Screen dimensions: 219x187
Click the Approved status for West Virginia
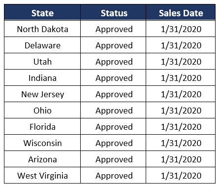coord(113,175)
